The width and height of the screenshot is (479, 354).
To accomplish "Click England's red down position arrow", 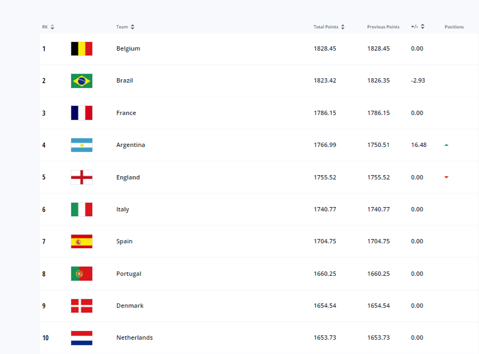I will (x=447, y=177).
